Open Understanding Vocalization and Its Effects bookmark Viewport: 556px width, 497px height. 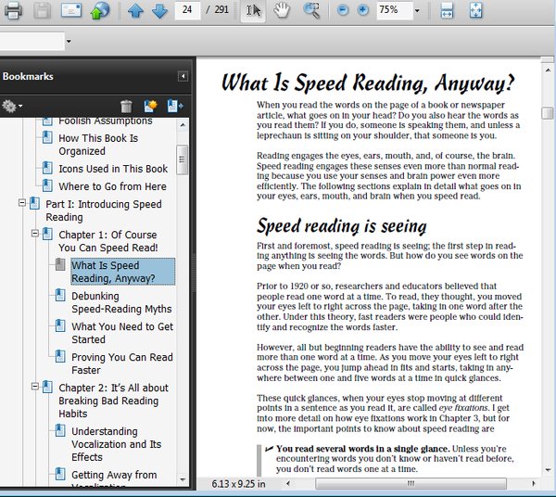117,444
